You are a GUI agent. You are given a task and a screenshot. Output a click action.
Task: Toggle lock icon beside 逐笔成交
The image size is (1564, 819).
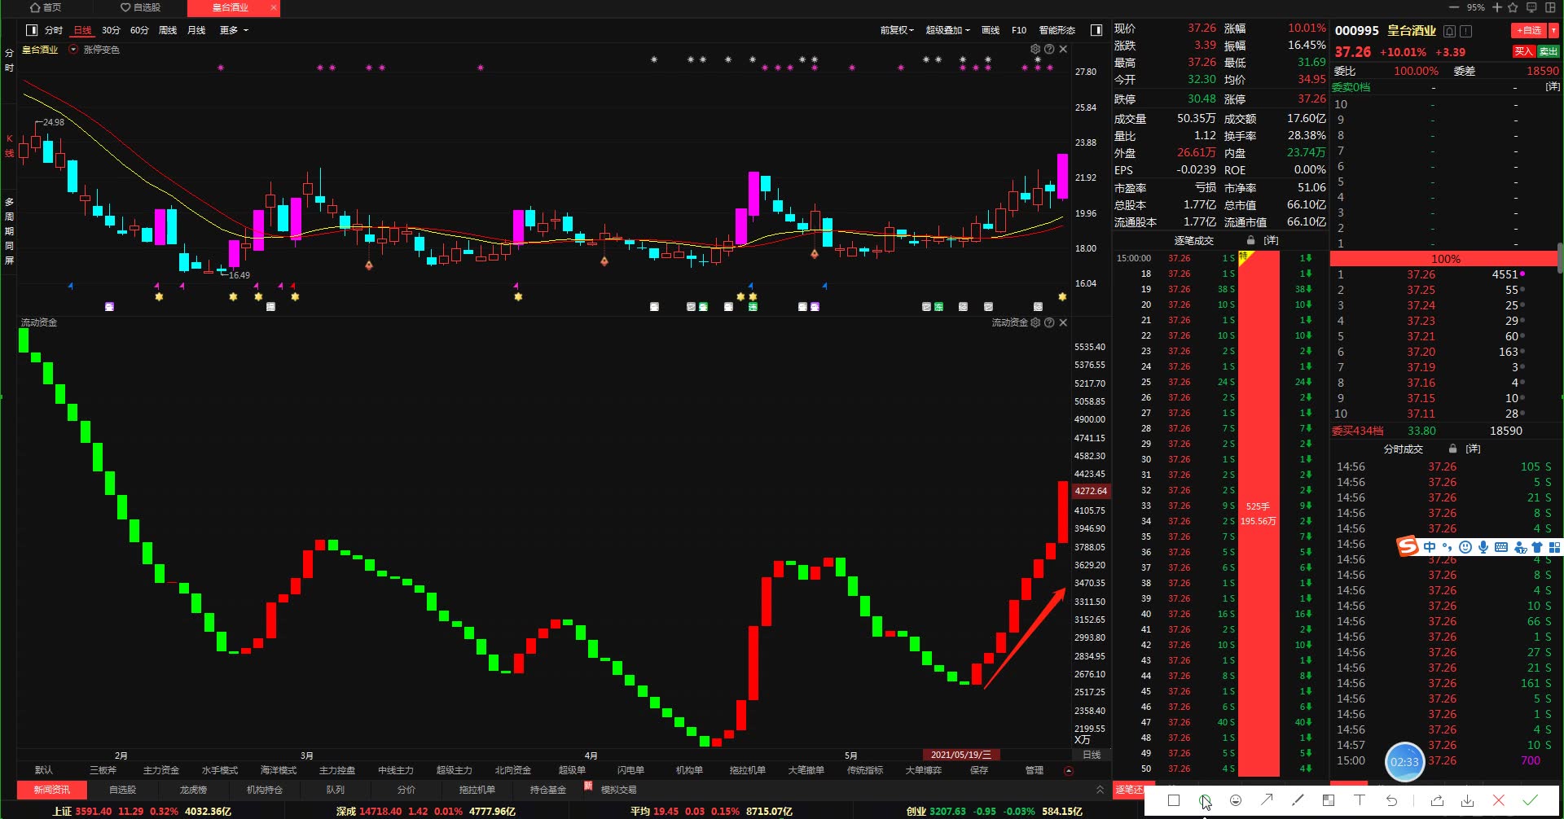coord(1250,240)
